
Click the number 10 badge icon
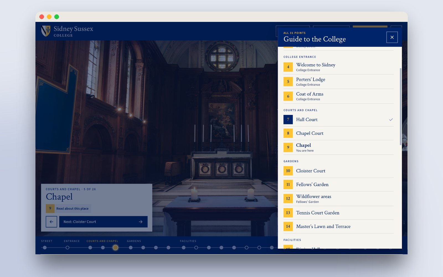[288, 171]
